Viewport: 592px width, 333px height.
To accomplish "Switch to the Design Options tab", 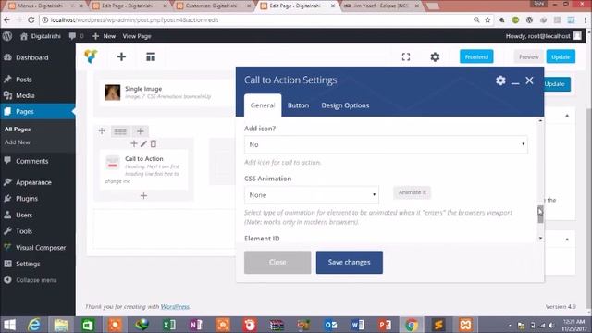I will [x=345, y=105].
